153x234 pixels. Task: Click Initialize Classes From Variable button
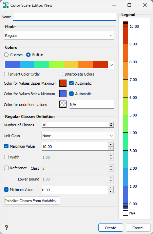(32, 201)
